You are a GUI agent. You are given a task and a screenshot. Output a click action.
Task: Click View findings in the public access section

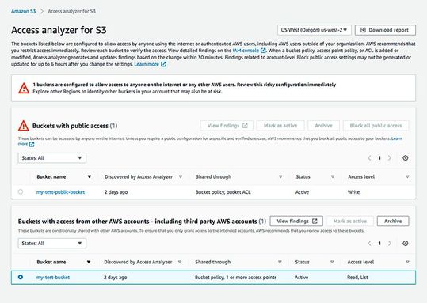pyautogui.click(x=227, y=126)
